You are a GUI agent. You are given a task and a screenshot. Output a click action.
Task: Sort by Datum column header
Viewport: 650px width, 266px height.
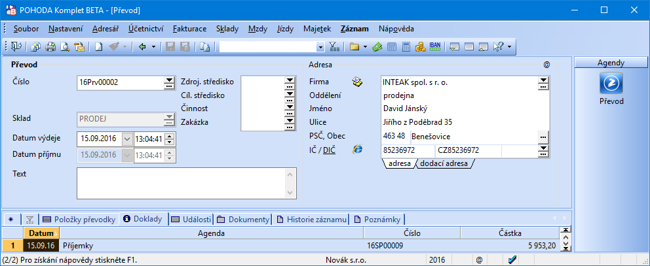(x=41, y=233)
